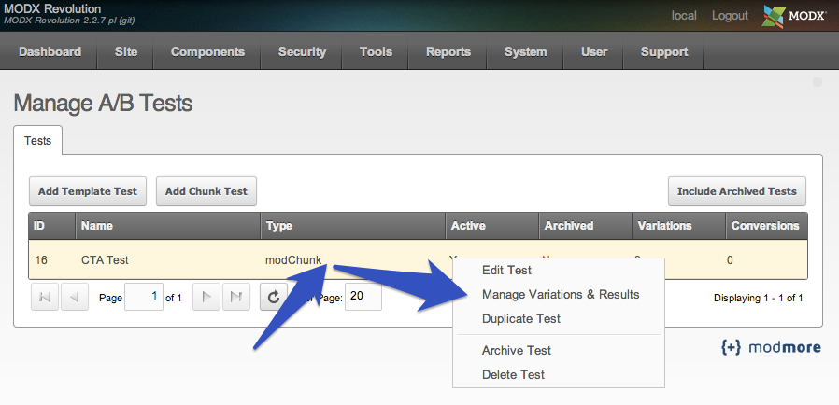Click the MODX logo
839x405 pixels.
794,16
